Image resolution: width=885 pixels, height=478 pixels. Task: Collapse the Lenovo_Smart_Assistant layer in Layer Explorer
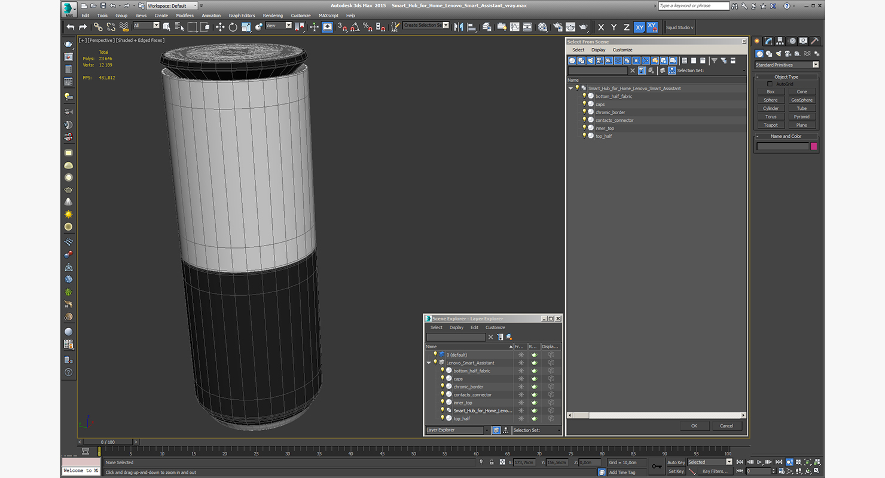pyautogui.click(x=429, y=363)
